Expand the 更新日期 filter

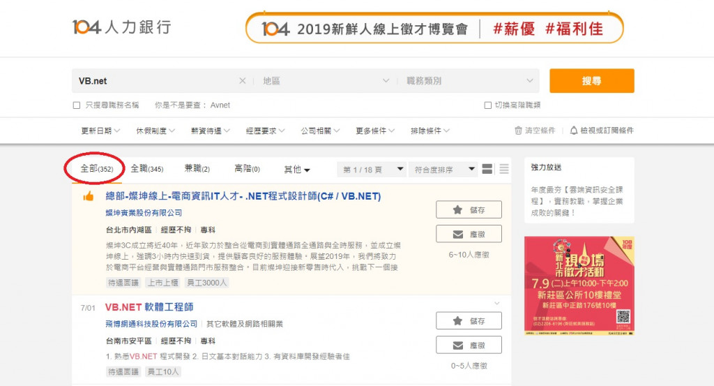100,131
